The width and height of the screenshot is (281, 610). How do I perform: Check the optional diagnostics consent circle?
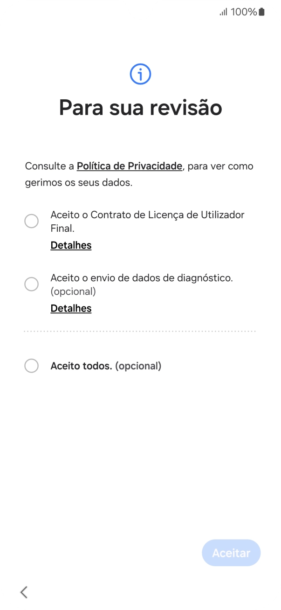(32, 284)
